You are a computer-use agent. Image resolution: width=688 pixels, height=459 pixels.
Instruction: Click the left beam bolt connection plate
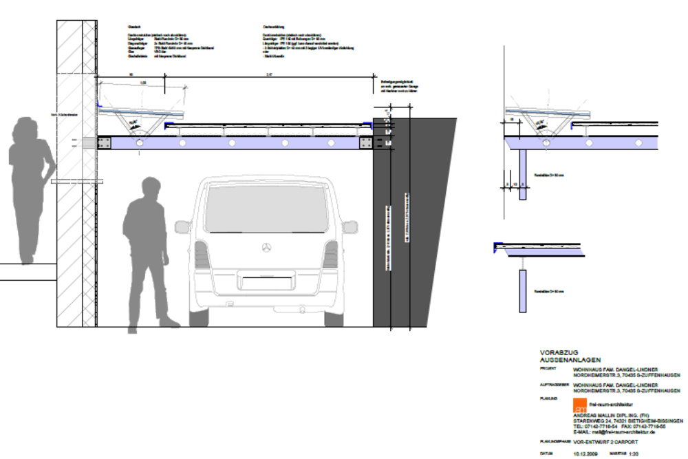click(105, 142)
